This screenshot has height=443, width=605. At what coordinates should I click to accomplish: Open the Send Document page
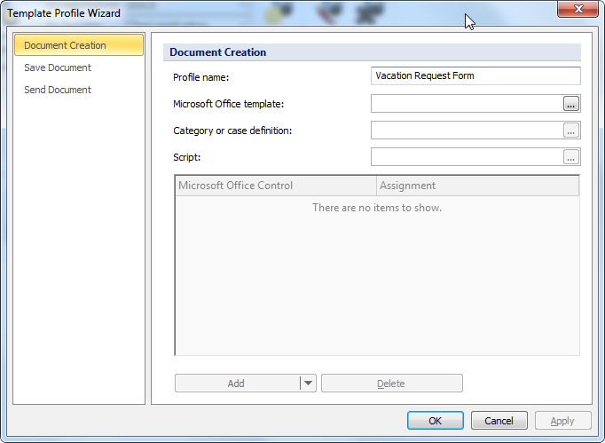tap(58, 90)
